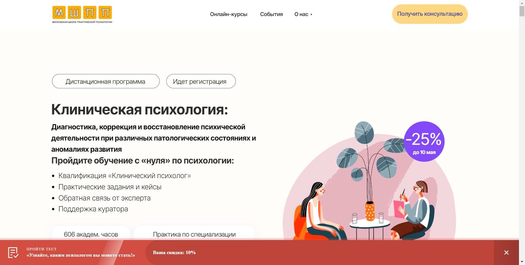Open «Узнайте, каким психологом вы можете стать!»

(81, 255)
